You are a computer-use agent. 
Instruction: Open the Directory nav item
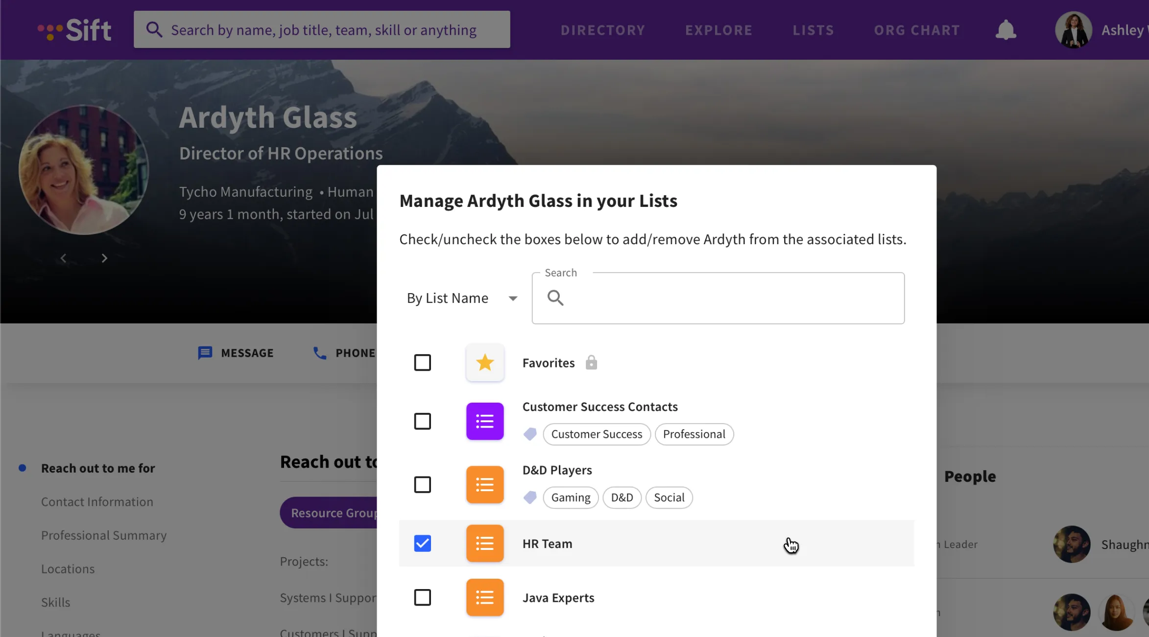pyautogui.click(x=602, y=30)
